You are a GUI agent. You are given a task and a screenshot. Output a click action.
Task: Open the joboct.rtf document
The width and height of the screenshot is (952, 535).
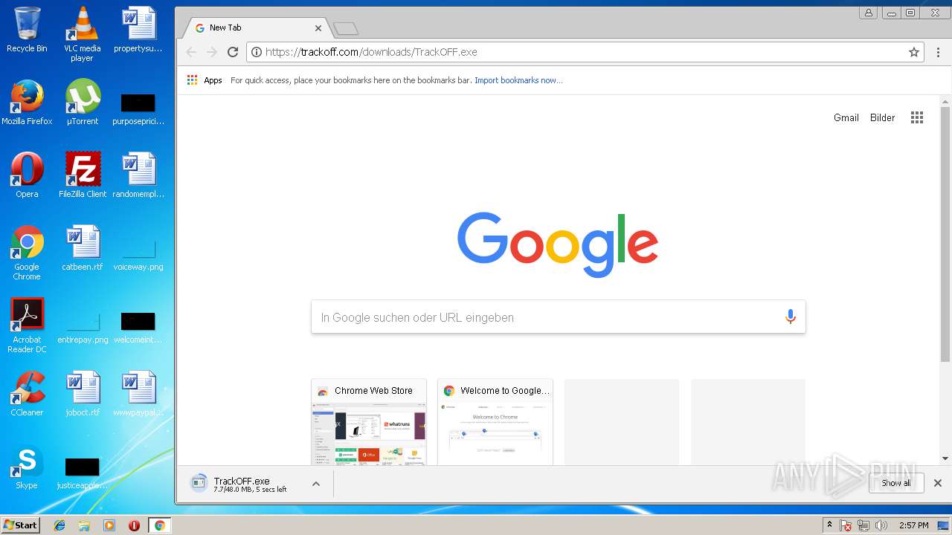83,394
